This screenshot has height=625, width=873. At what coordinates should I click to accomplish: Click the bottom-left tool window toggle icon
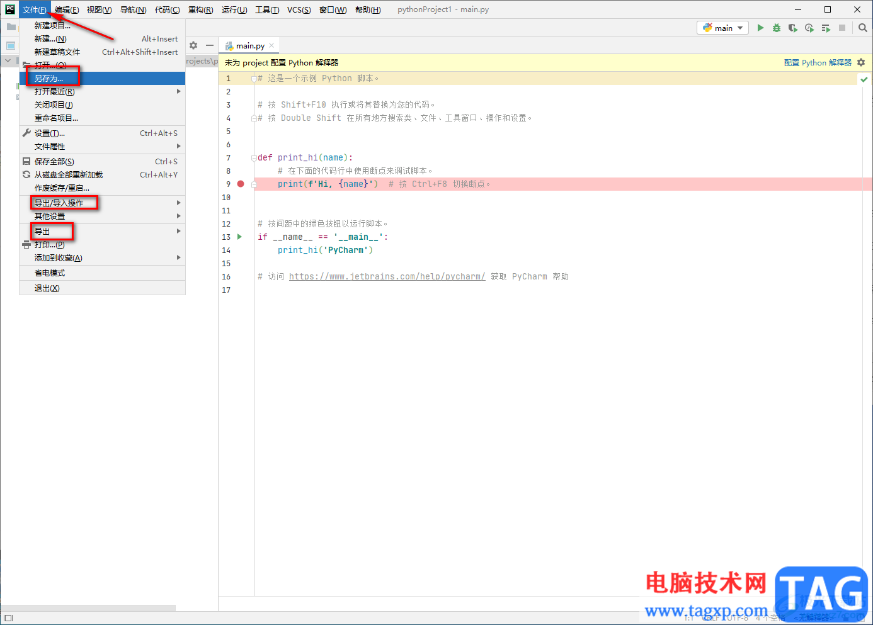coord(8,618)
